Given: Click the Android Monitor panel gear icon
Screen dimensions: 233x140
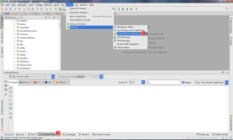Looking at the screenshot, I should click(x=223, y=72).
